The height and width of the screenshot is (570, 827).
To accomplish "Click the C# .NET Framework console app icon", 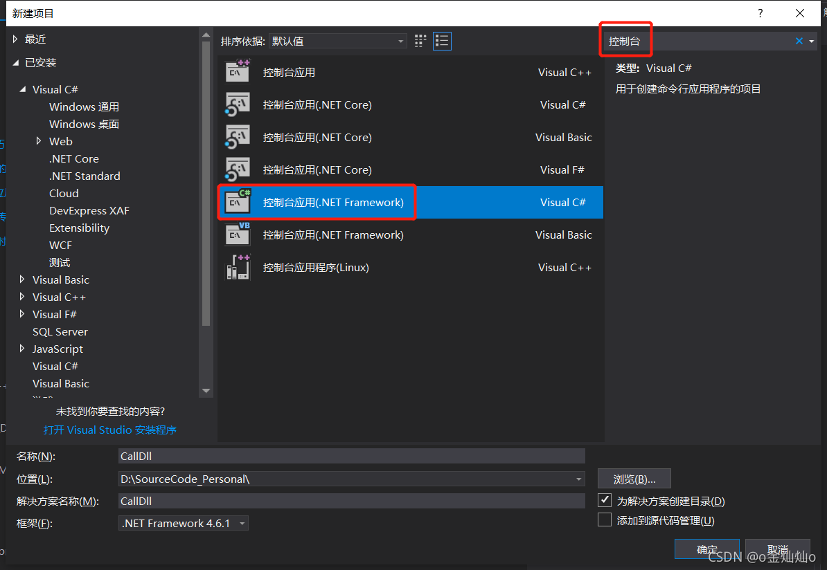I will (x=238, y=202).
